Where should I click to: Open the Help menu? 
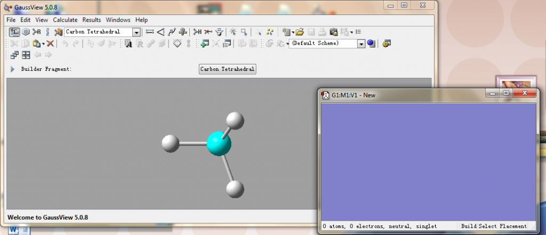click(142, 20)
